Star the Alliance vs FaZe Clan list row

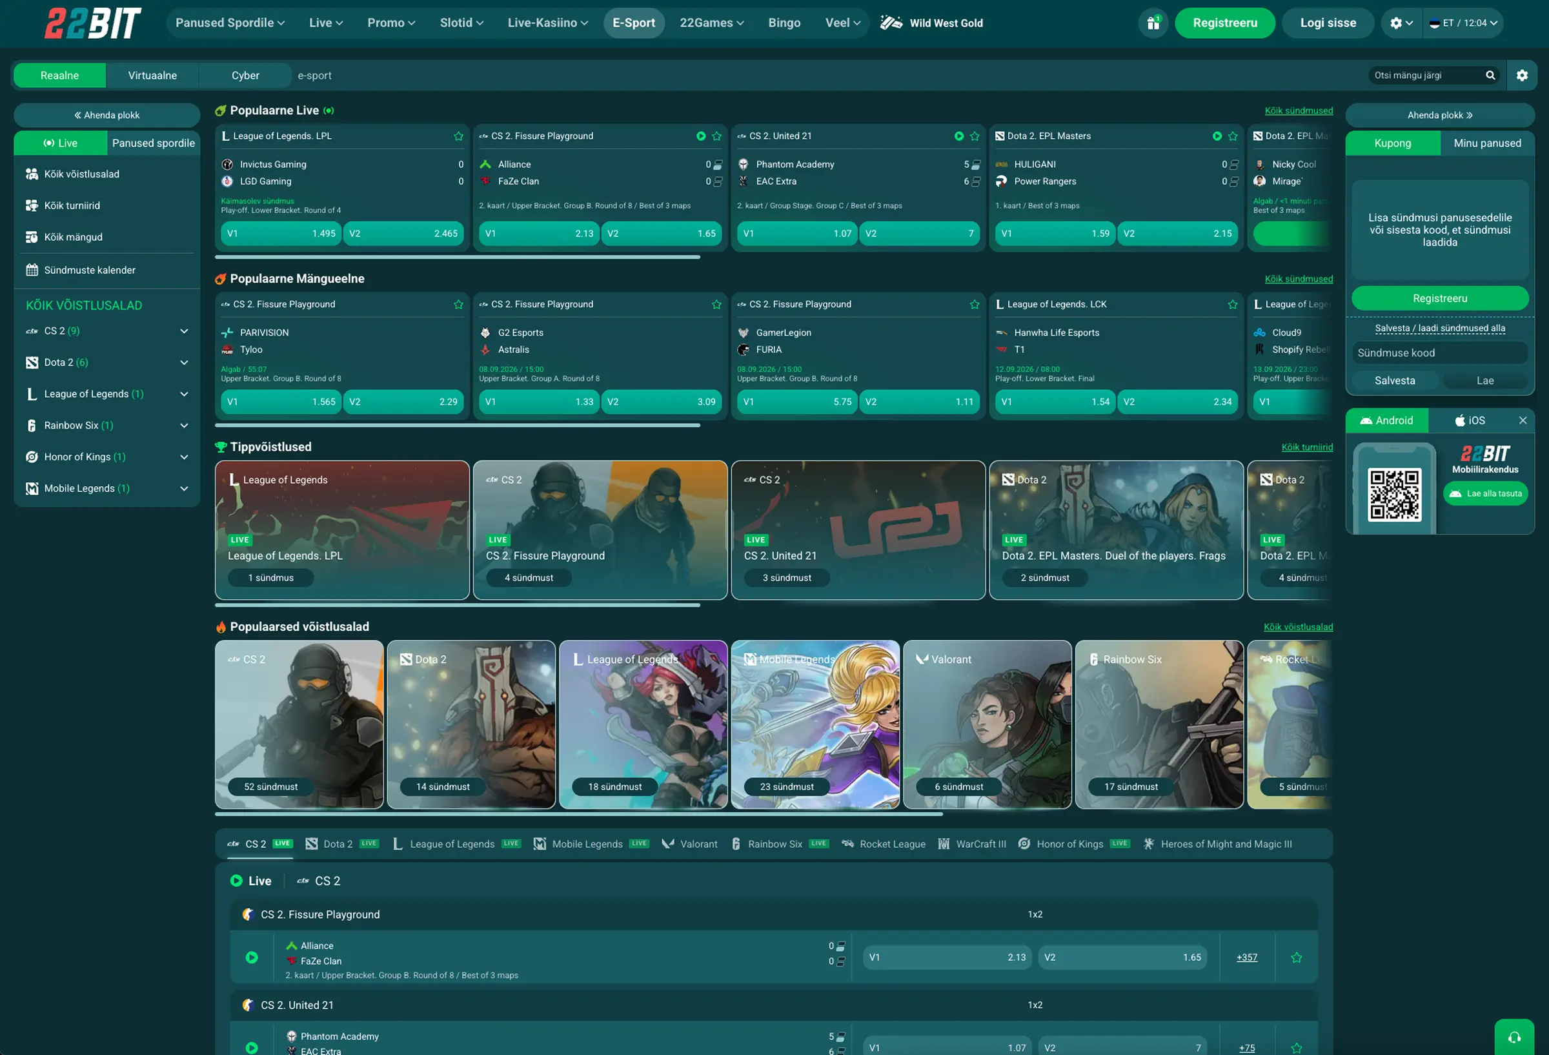pyautogui.click(x=1297, y=957)
